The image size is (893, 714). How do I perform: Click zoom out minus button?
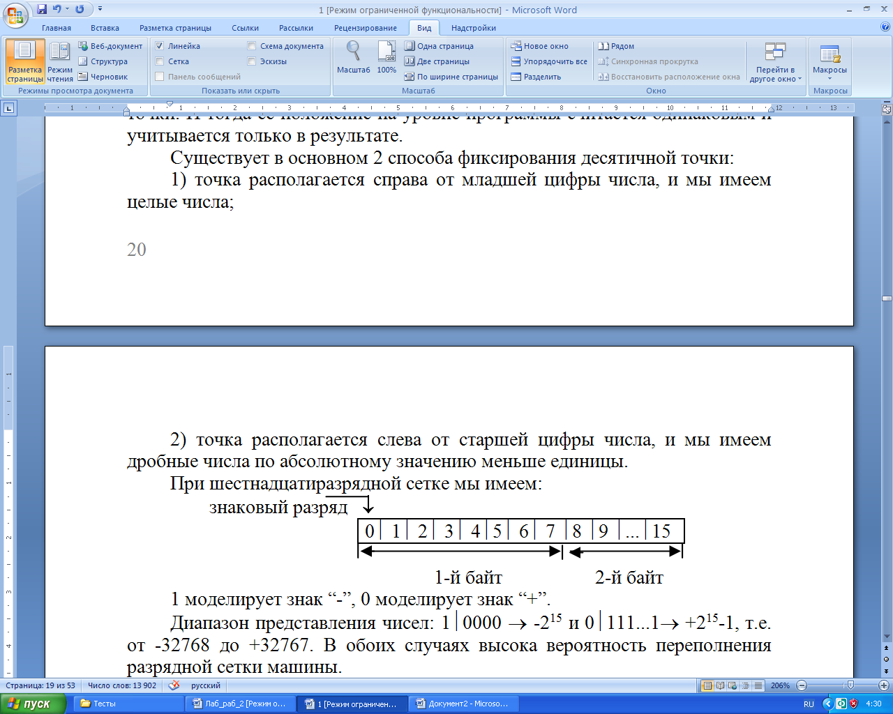pyautogui.click(x=802, y=685)
